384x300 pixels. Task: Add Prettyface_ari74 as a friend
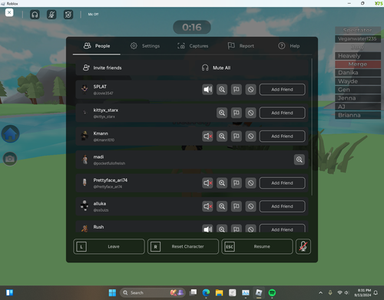pos(282,183)
